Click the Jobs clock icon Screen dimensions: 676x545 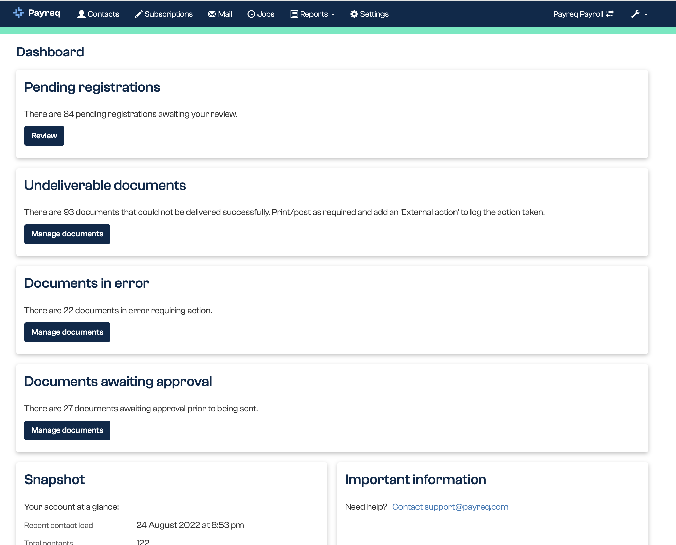tap(251, 14)
